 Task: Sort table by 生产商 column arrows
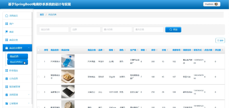point(138,50)
